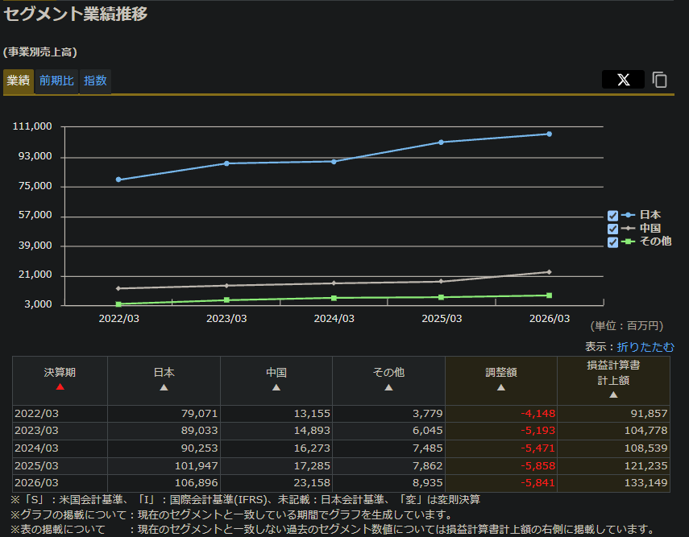Select the その他 legend line marker
689x537 pixels.
click(x=629, y=241)
